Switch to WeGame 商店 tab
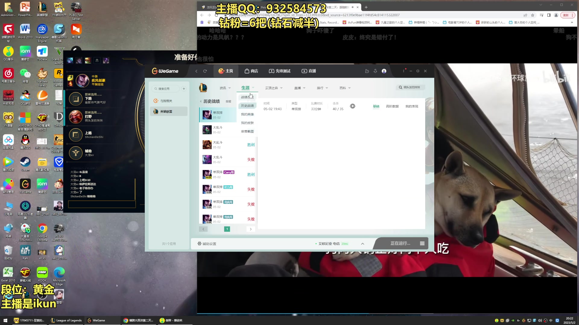Viewport: 579px width, 325px height. (251, 71)
